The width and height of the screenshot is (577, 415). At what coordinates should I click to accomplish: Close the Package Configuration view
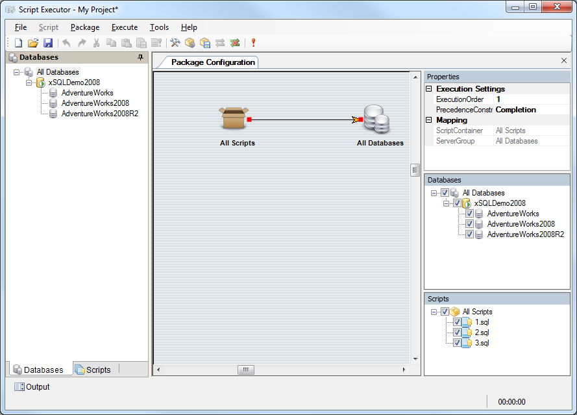pos(564,60)
